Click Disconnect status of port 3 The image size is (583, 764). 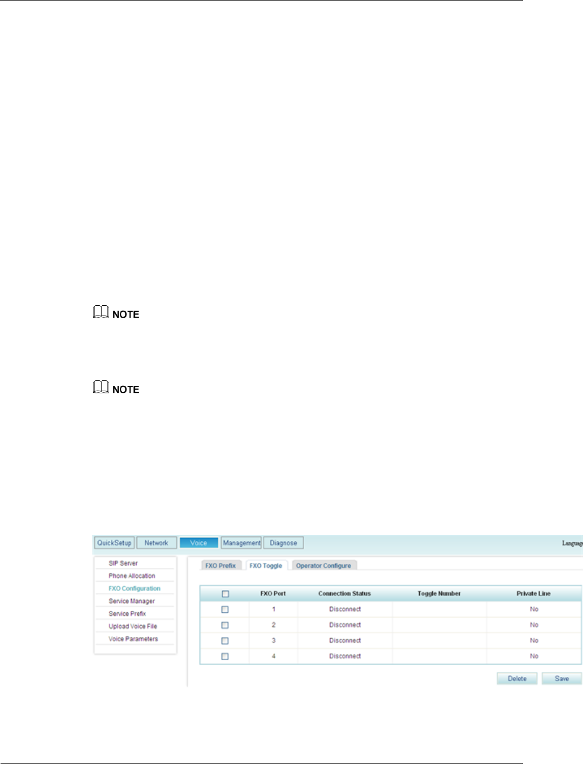[x=345, y=641]
